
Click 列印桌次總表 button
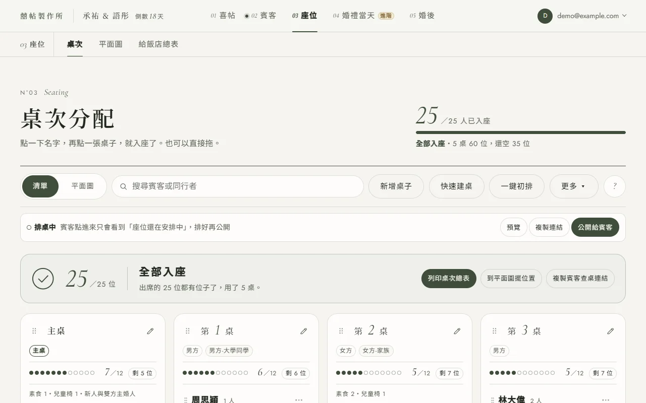pos(449,278)
